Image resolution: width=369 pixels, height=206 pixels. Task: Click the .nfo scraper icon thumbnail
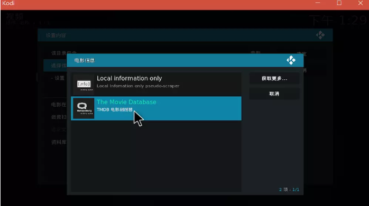coord(84,84)
